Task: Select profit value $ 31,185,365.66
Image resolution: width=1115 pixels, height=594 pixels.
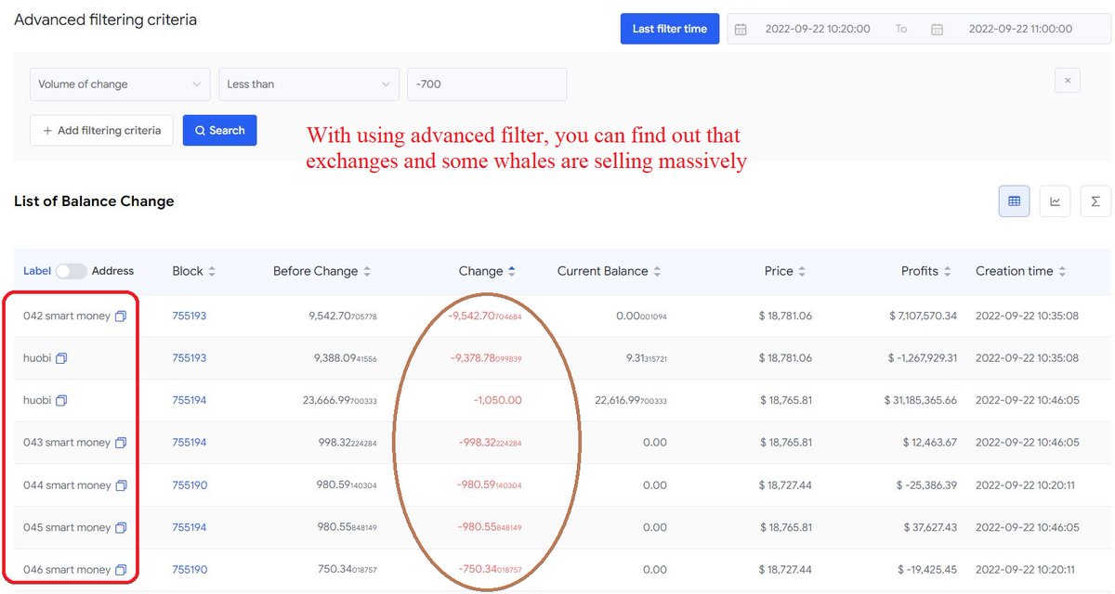Action: (x=920, y=401)
